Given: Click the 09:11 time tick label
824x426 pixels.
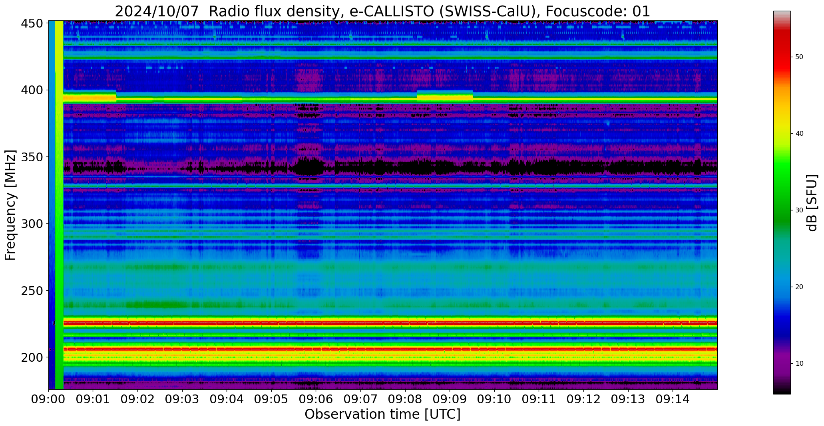Looking at the screenshot, I should click(539, 399).
